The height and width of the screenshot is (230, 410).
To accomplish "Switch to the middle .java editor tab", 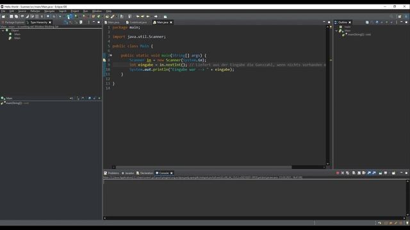I will (x=136, y=22).
